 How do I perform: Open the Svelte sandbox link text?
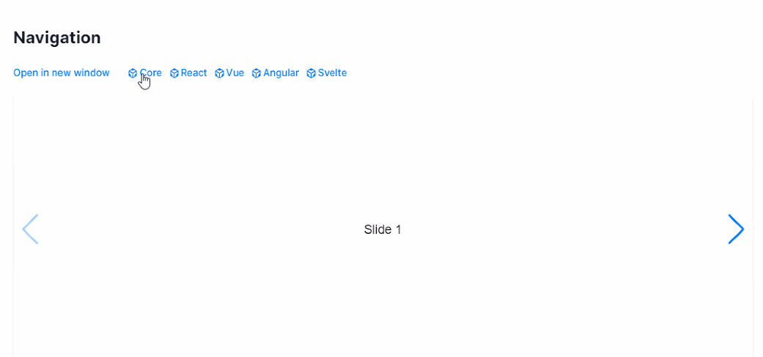coord(332,73)
